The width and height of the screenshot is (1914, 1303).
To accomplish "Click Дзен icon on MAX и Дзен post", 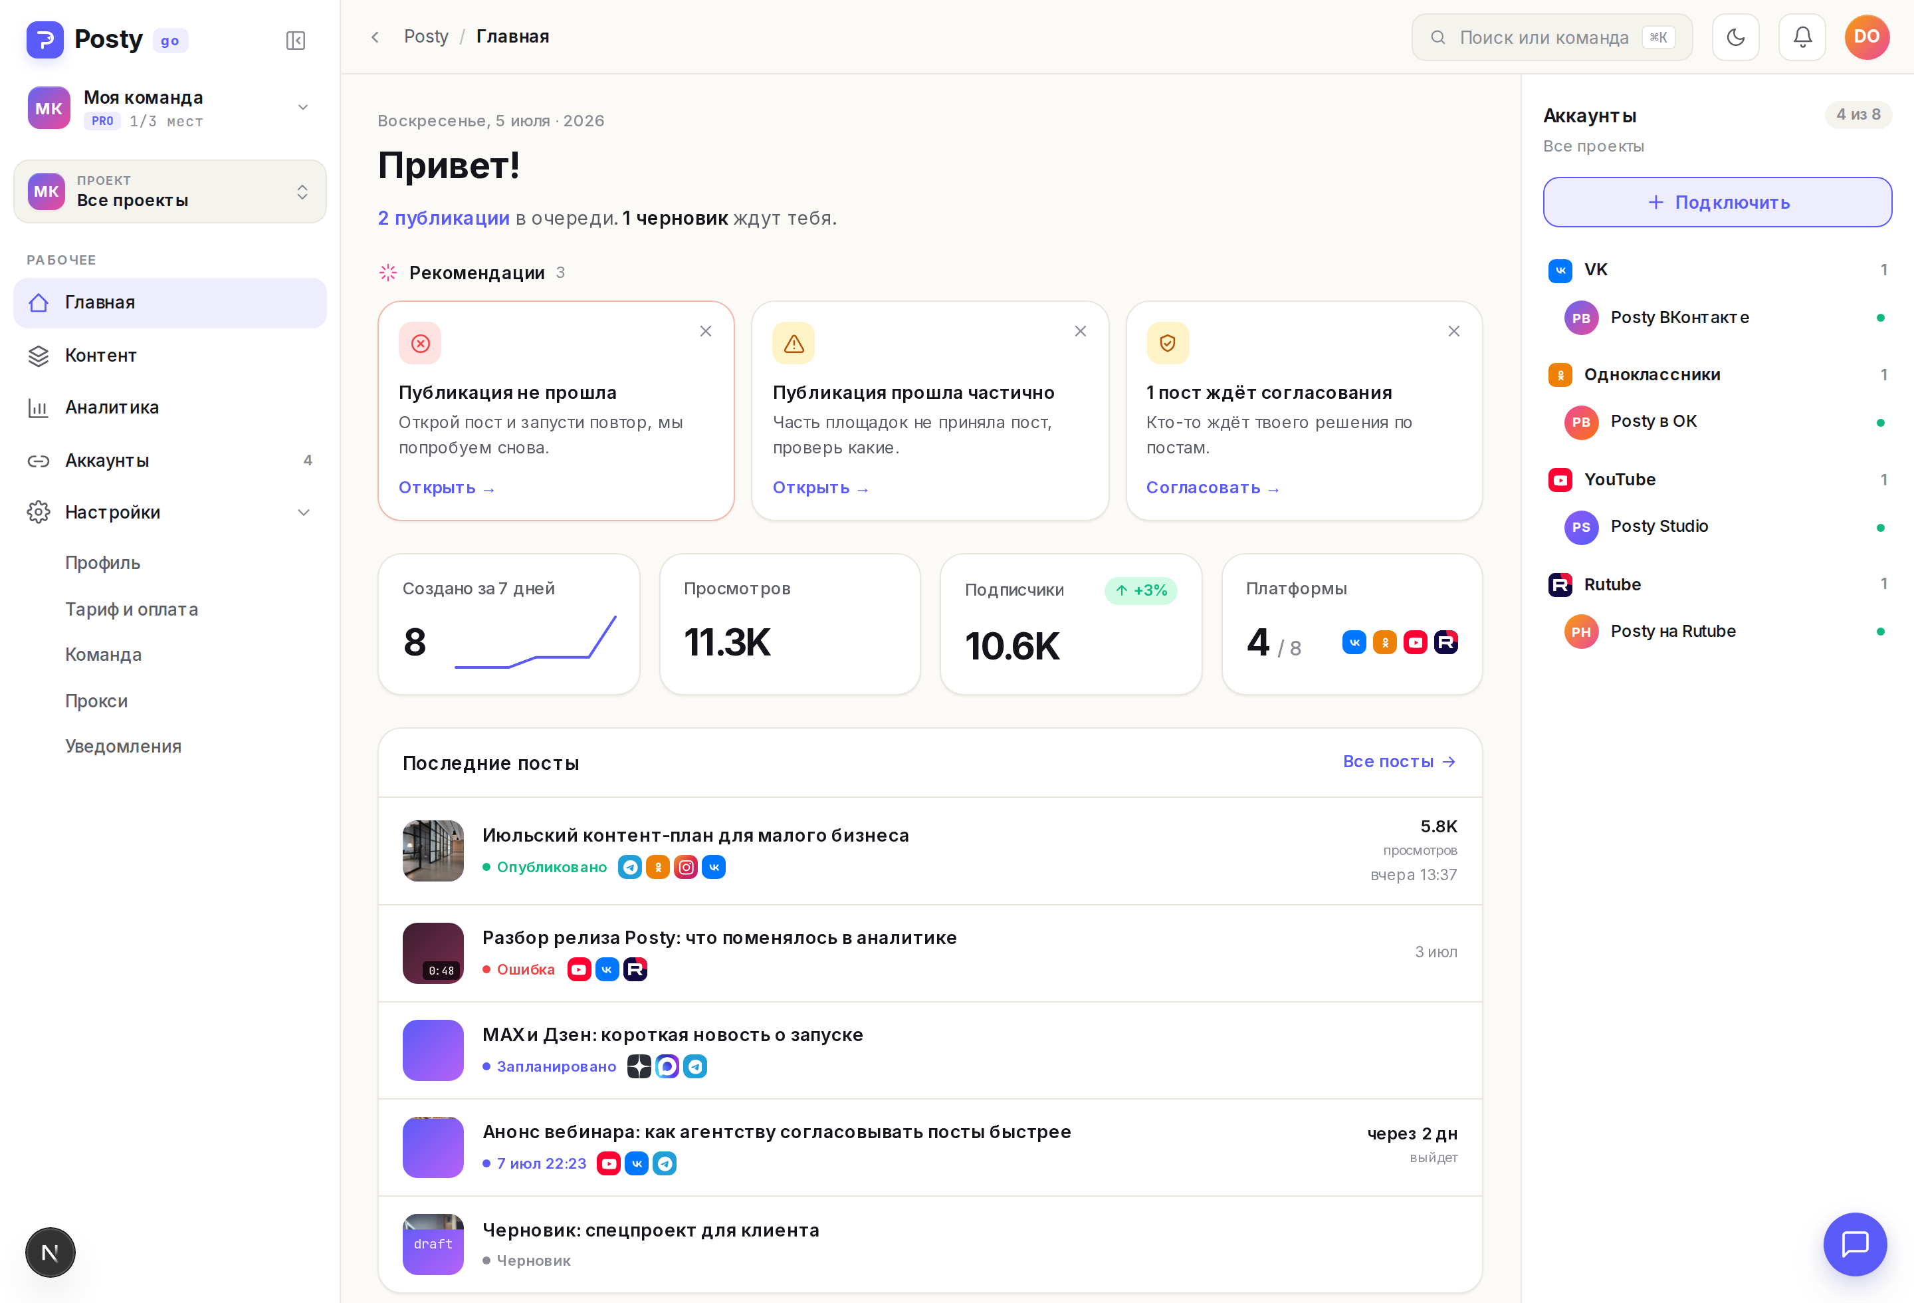I will [639, 1066].
